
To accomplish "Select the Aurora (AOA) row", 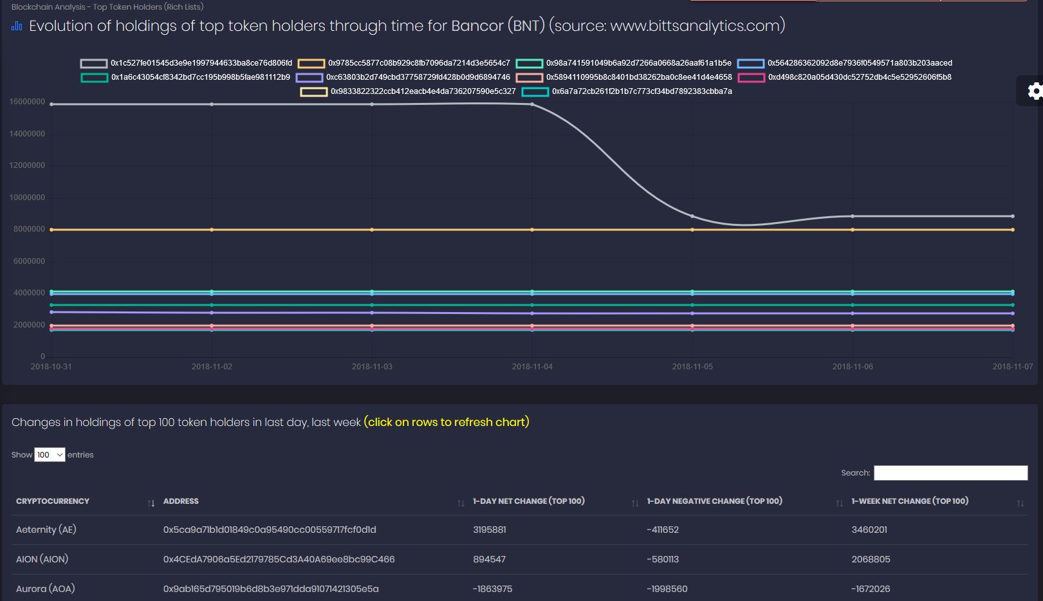I will point(519,589).
